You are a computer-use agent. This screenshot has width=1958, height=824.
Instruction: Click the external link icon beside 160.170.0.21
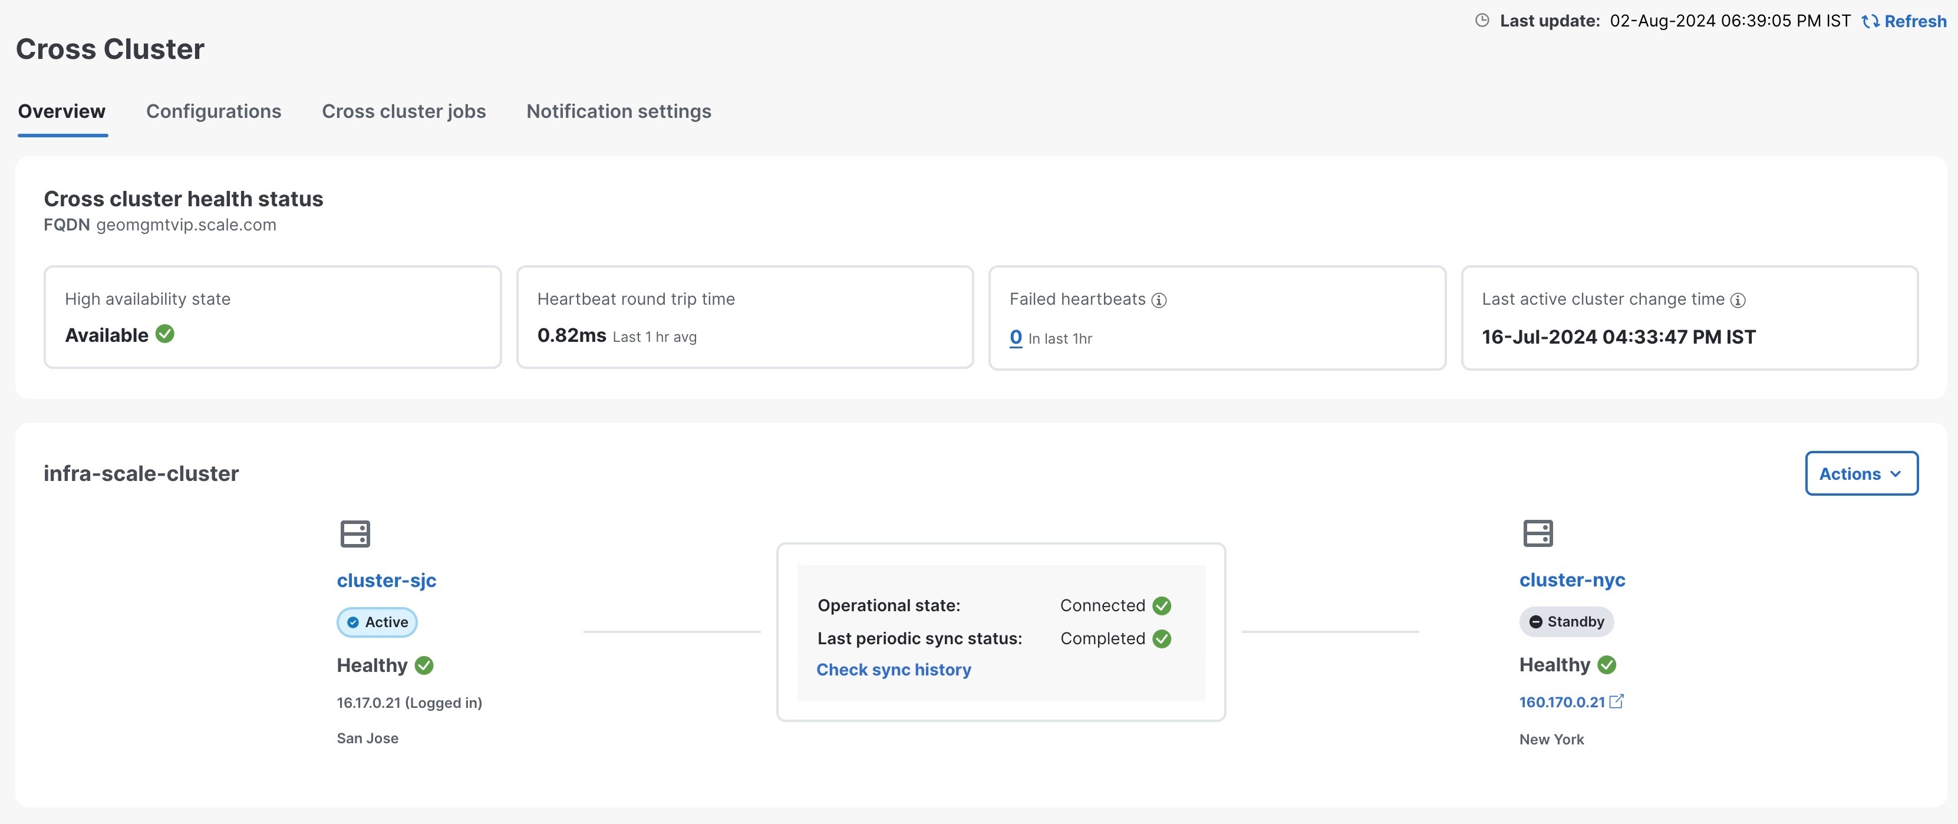coord(1617,701)
